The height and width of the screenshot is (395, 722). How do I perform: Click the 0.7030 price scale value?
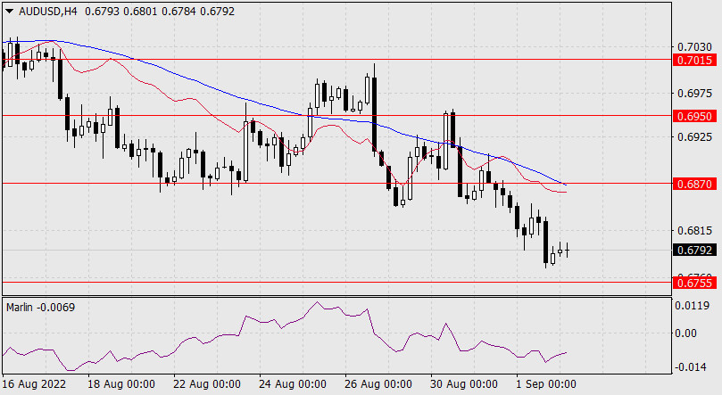tap(694, 47)
